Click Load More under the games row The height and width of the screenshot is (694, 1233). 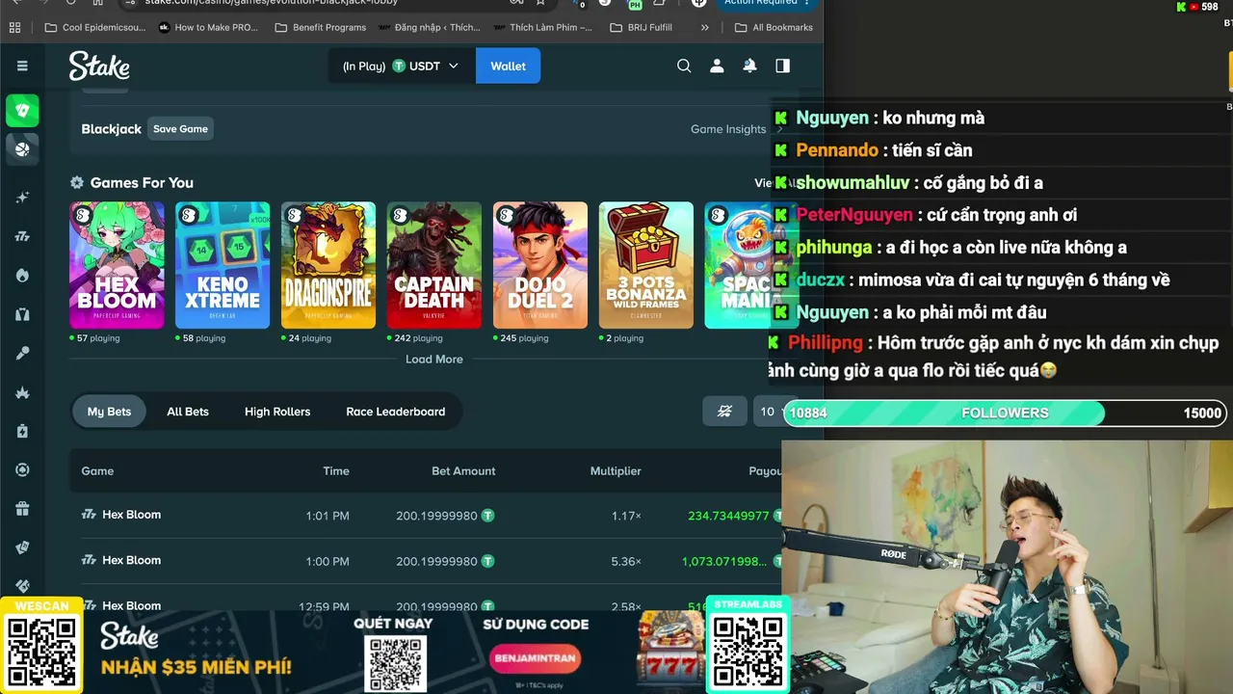(x=434, y=359)
